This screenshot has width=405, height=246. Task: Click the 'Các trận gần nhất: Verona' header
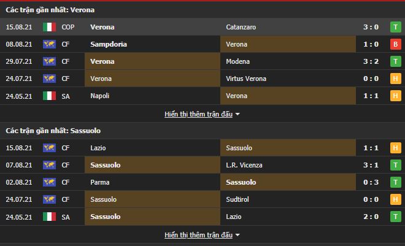click(x=50, y=10)
